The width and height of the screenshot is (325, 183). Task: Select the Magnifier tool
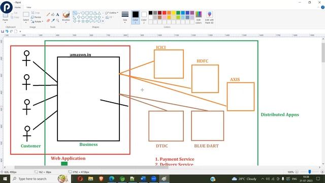coord(57,20)
